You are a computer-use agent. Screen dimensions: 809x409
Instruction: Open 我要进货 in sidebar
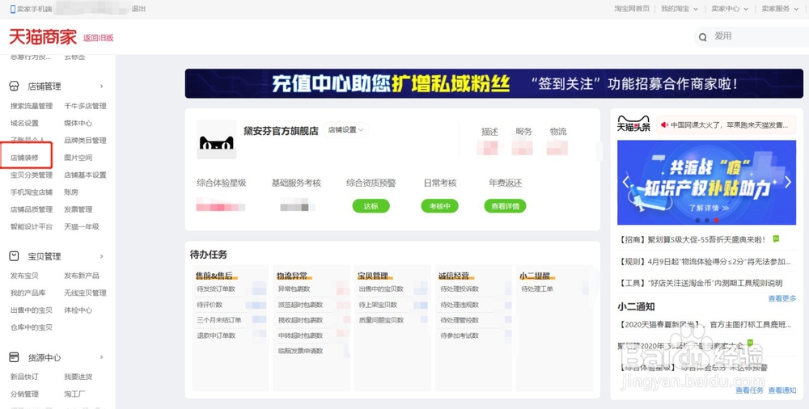tap(78, 377)
